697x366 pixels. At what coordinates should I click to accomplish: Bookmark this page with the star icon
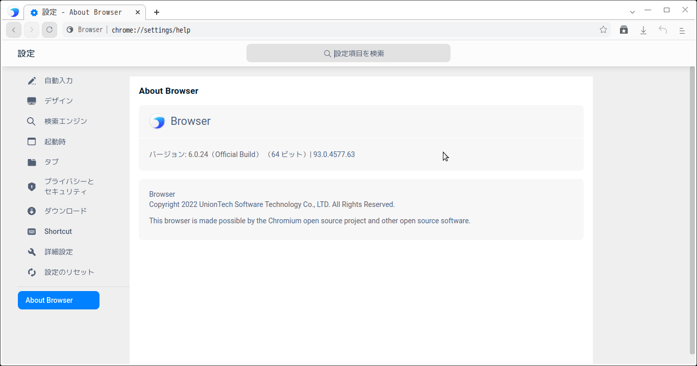tap(603, 30)
